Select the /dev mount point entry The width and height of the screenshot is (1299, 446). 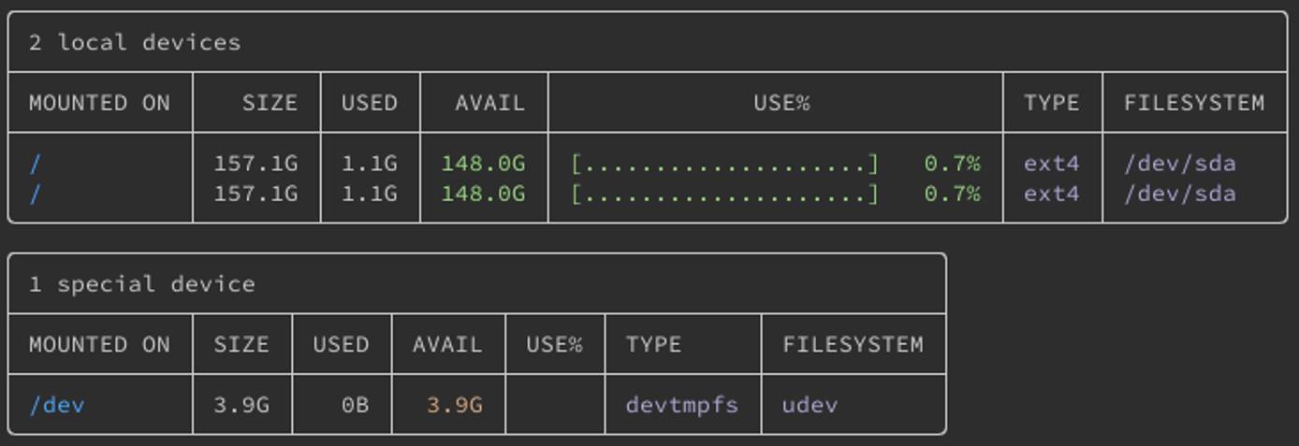[x=57, y=405]
